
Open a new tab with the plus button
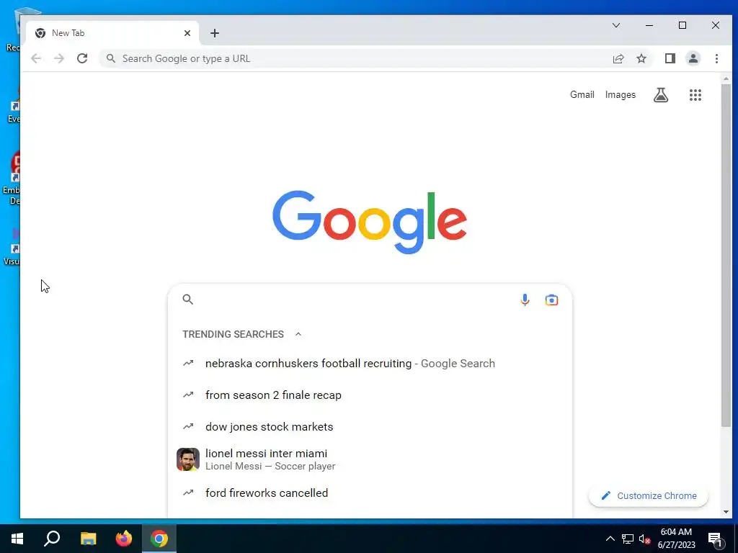[215, 33]
